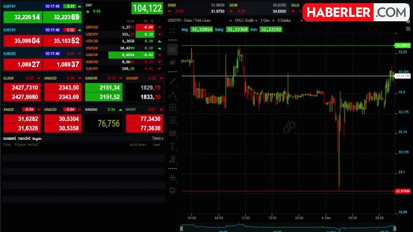Select the horizontal lines stack icon
The image size is (413, 232).
coord(172,121)
